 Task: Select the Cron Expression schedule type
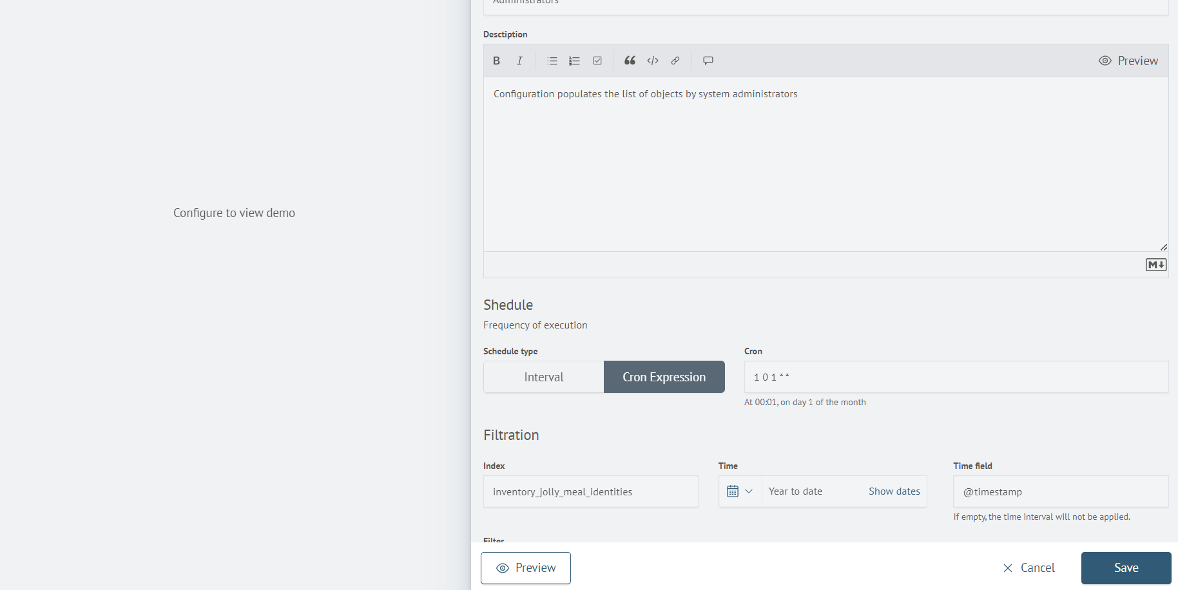[x=664, y=377]
